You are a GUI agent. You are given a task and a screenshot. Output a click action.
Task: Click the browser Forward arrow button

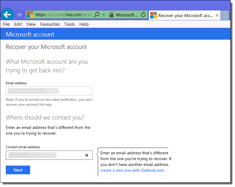pos(19,15)
